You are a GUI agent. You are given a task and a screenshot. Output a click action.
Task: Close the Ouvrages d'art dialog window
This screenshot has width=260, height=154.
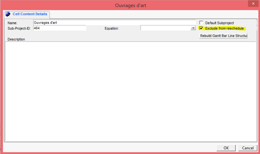point(253,4)
